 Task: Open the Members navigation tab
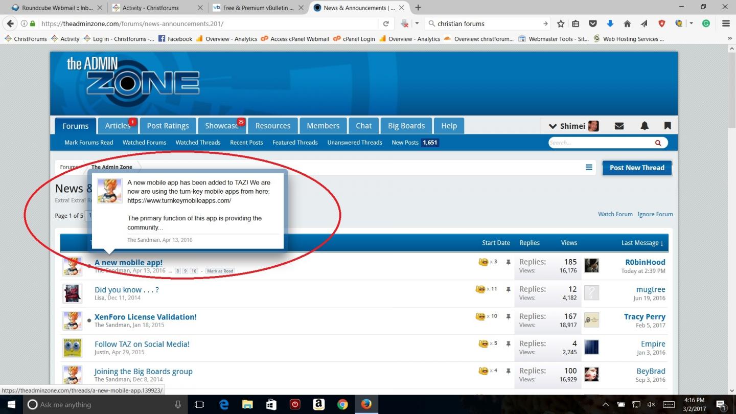click(x=323, y=126)
